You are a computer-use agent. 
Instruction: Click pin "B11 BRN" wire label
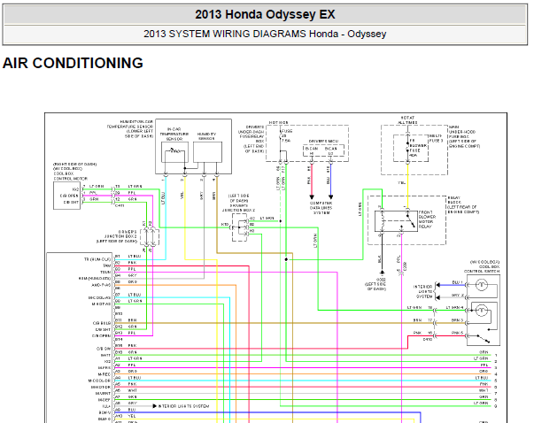pyautogui.click(x=126, y=320)
